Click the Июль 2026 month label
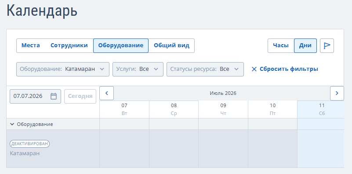352x174 pixels. (223, 93)
